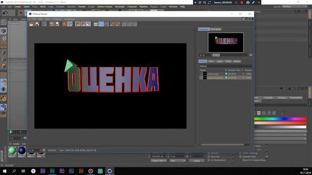Click the rainbow hue color strip
This screenshot has width=312, height=175.
(x=280, y=119)
